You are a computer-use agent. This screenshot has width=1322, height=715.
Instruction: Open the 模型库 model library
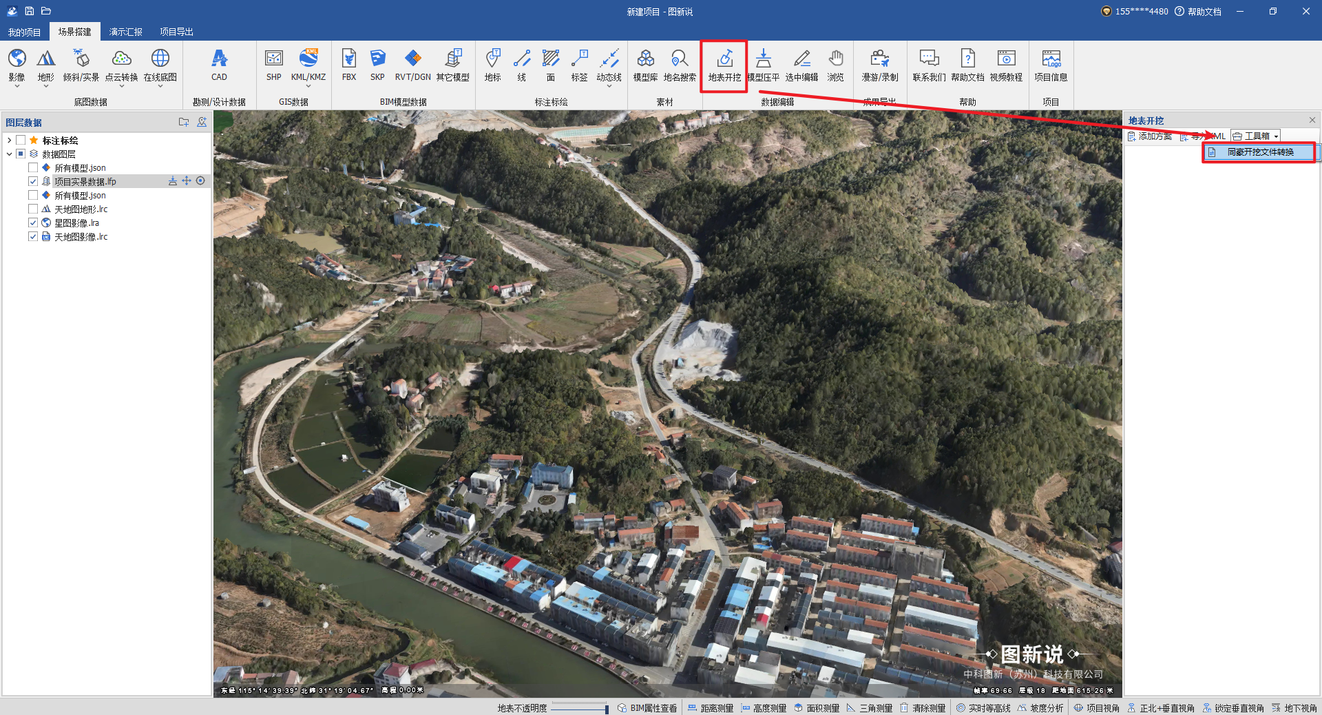click(x=645, y=65)
